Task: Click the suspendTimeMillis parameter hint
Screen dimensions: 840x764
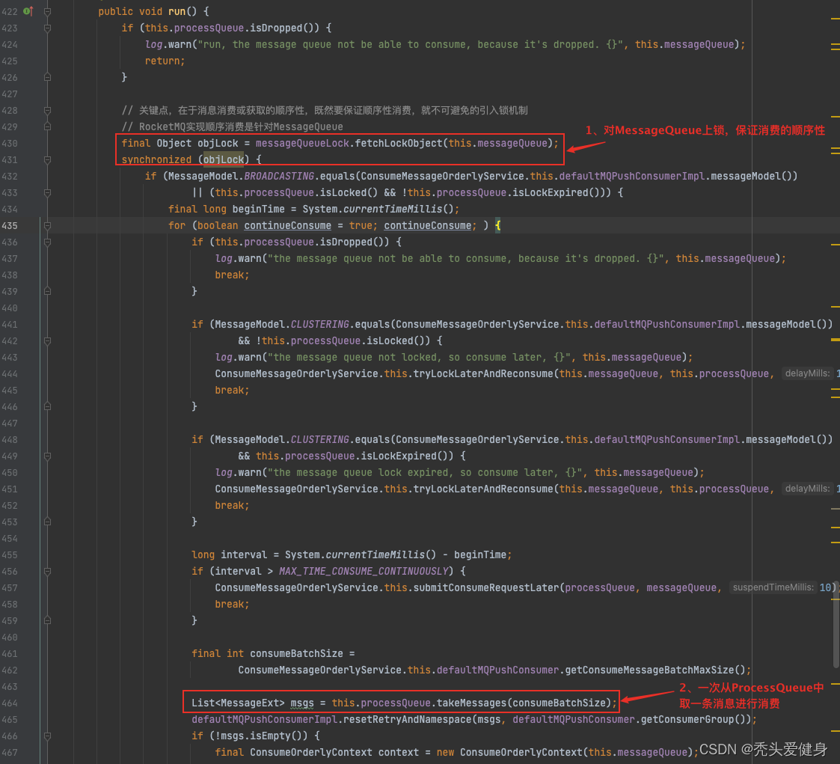Action: click(x=773, y=588)
